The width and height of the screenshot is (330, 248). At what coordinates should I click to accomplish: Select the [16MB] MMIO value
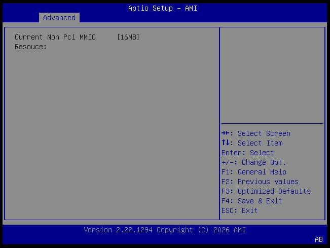[128, 37]
